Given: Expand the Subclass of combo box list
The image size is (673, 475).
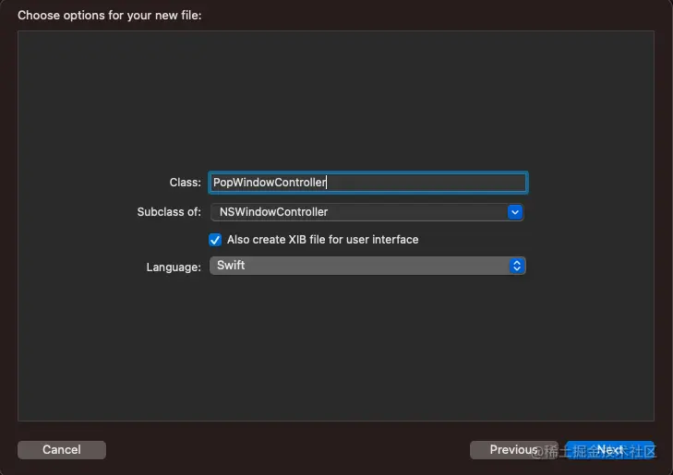Looking at the screenshot, I should click(515, 212).
